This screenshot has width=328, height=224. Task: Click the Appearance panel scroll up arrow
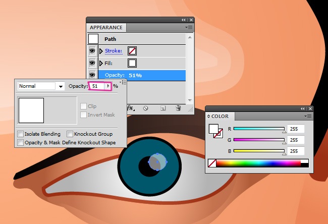[x=190, y=37]
